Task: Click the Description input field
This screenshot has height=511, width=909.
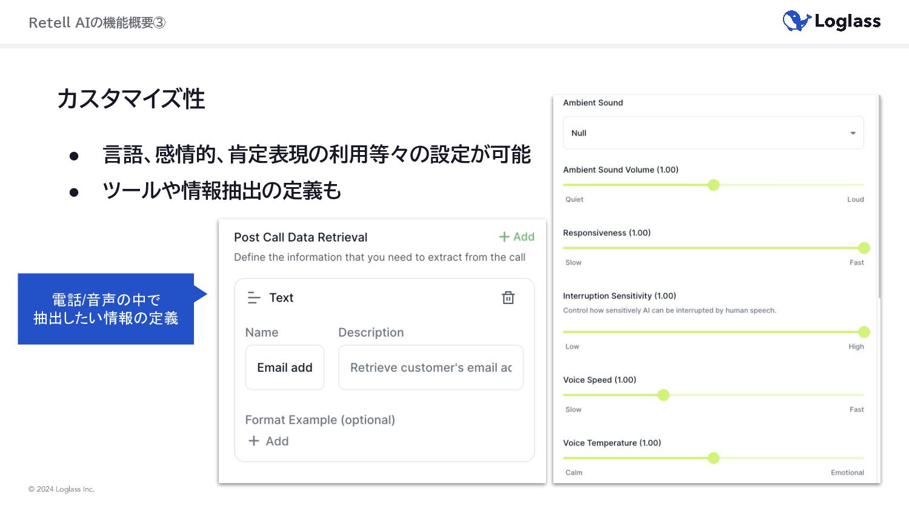Action: pyautogui.click(x=430, y=368)
